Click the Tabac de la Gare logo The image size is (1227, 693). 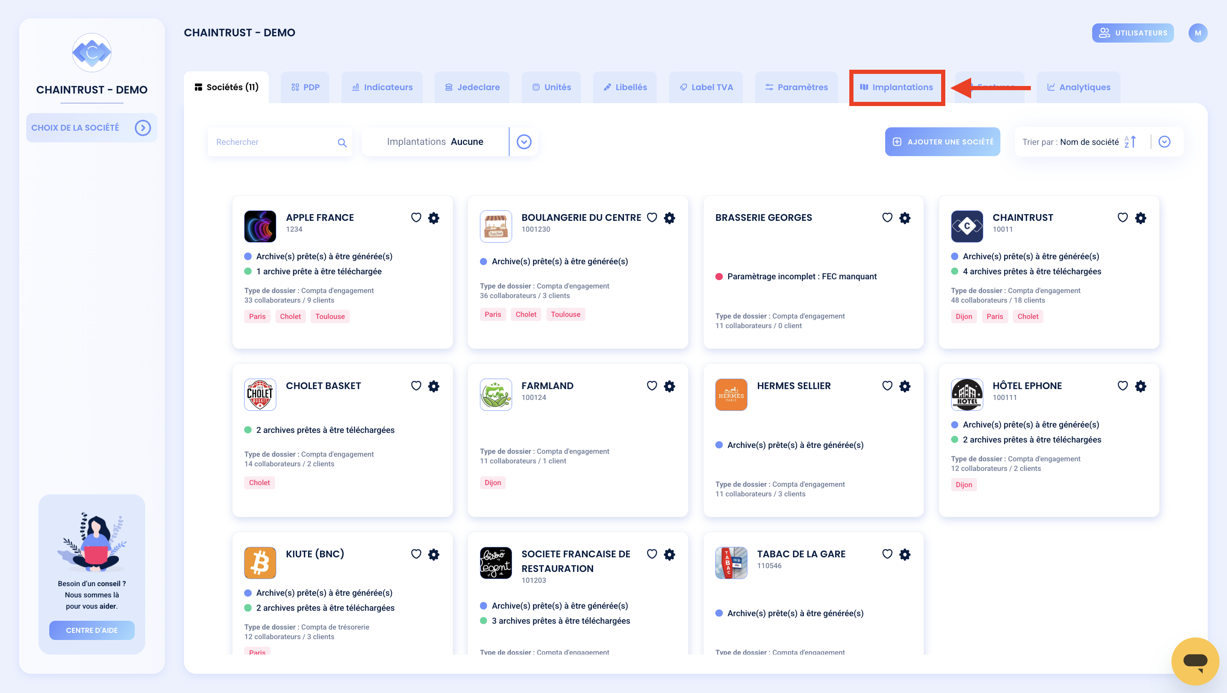731,563
